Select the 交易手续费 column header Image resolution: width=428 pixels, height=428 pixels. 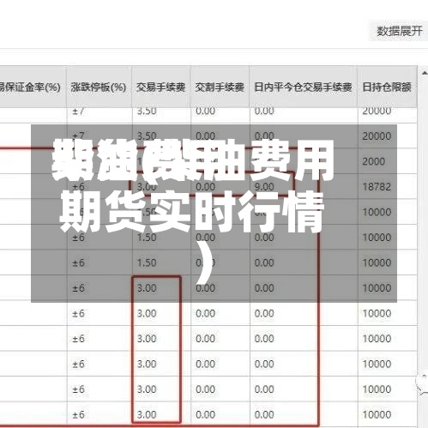click(x=161, y=87)
